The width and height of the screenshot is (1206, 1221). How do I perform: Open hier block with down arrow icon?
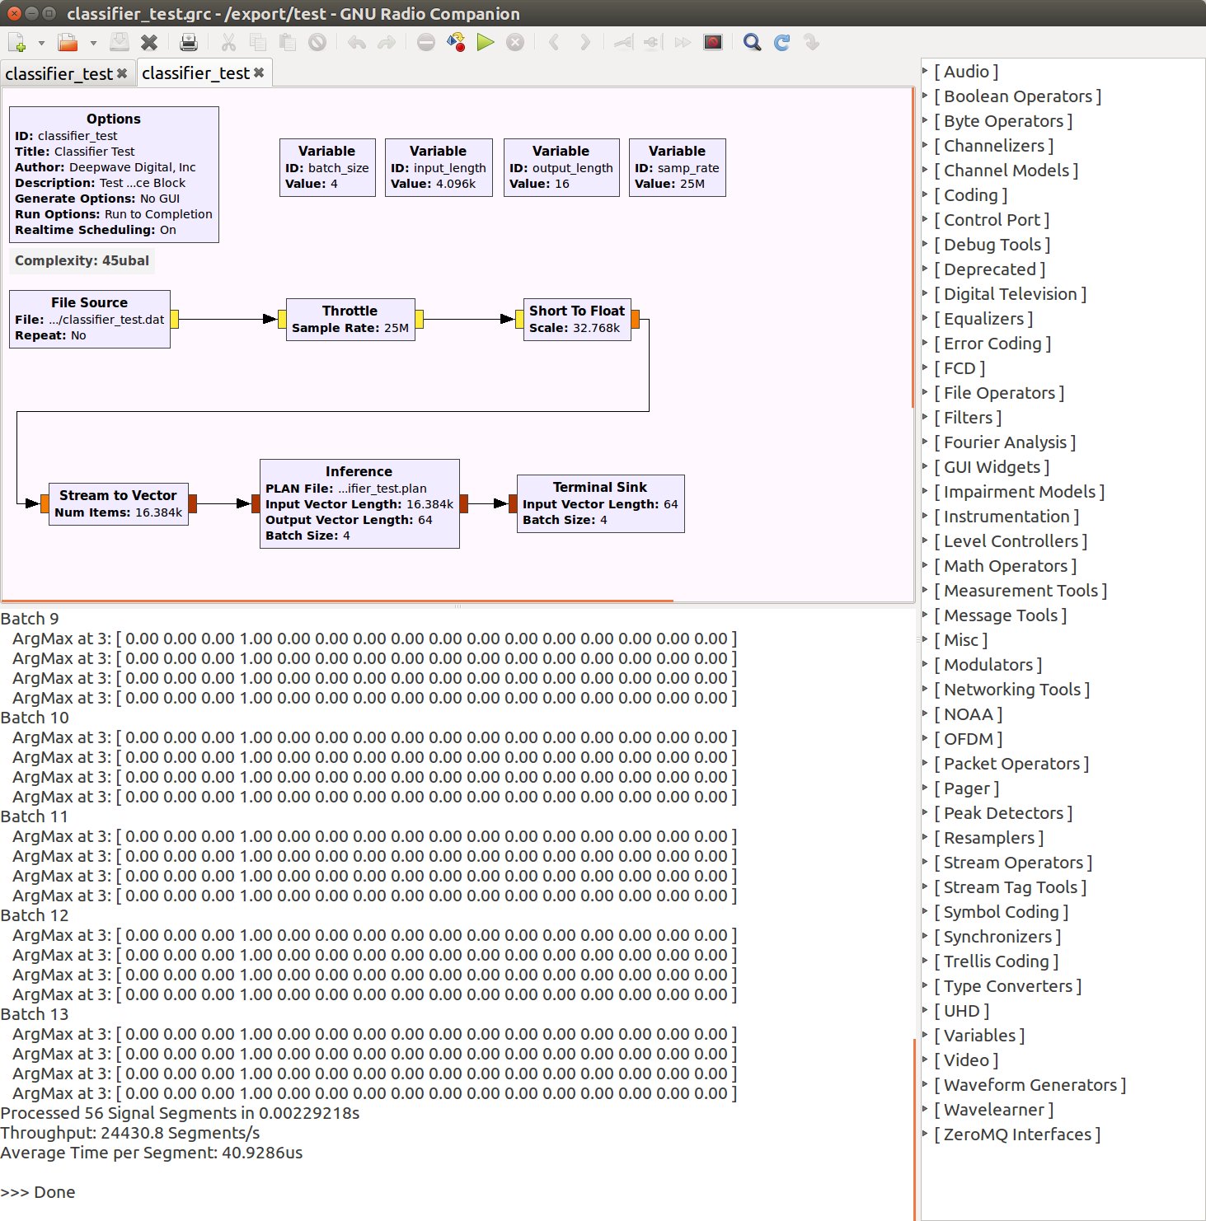812,43
